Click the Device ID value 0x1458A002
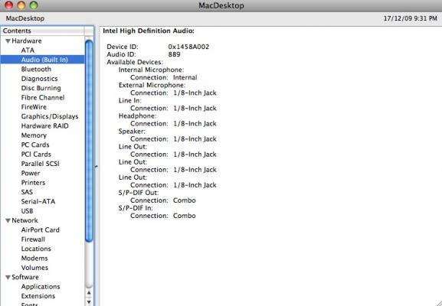The height and width of the screenshot is (306, 442). click(x=188, y=47)
